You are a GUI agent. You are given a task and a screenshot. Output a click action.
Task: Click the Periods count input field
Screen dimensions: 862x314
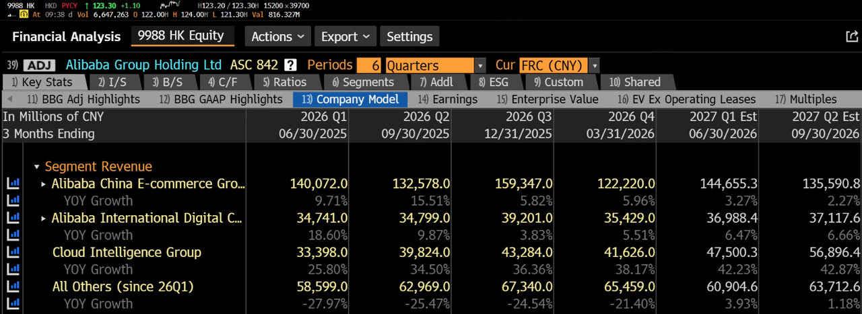(369, 65)
